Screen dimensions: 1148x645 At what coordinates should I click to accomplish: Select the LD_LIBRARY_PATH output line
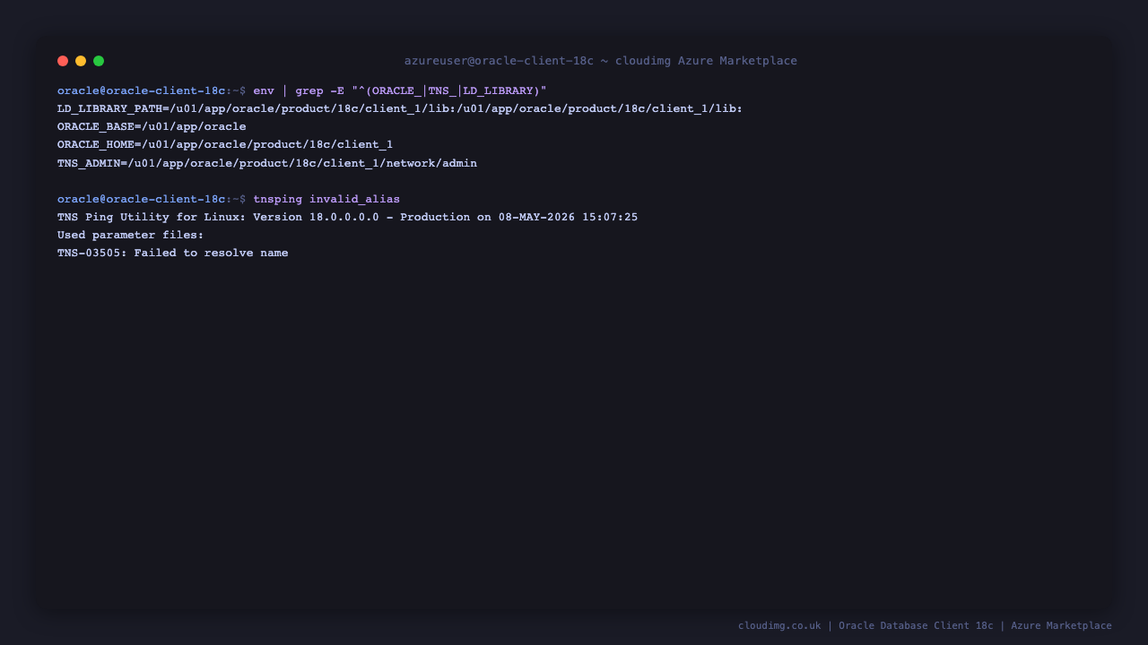[400, 108]
